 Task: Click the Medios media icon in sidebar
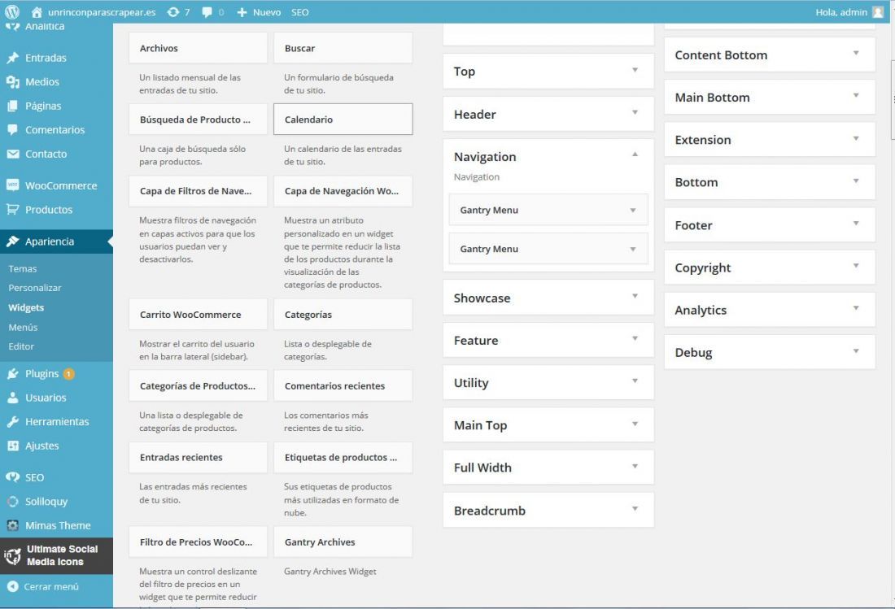click(x=12, y=81)
